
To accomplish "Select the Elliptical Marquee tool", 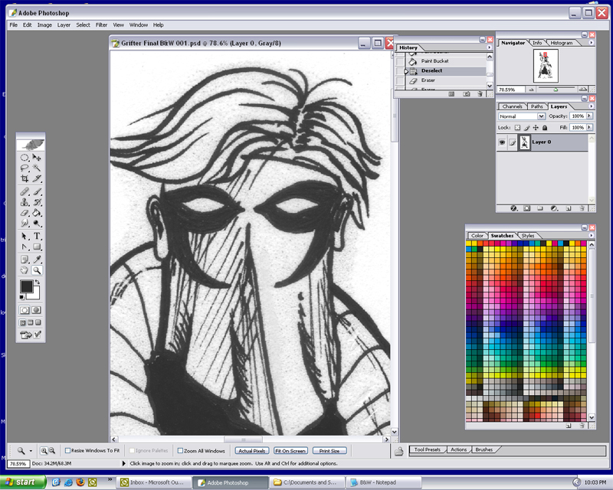I will [x=25, y=158].
